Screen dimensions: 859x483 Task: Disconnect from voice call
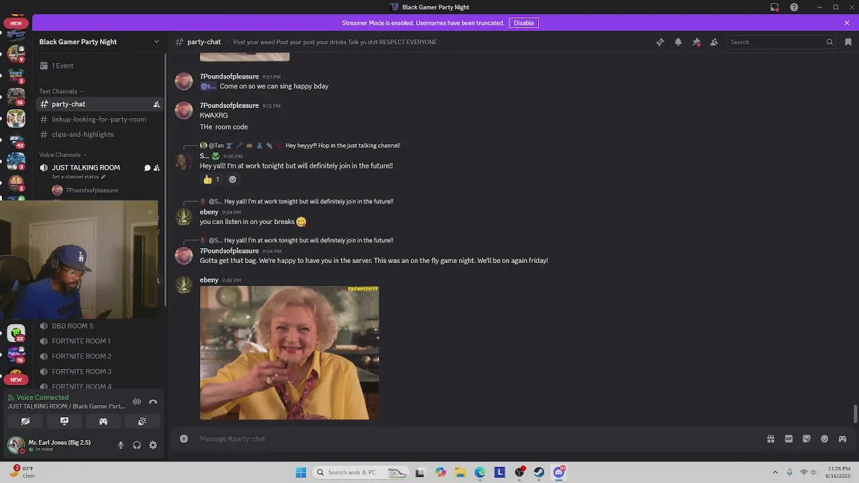[153, 402]
